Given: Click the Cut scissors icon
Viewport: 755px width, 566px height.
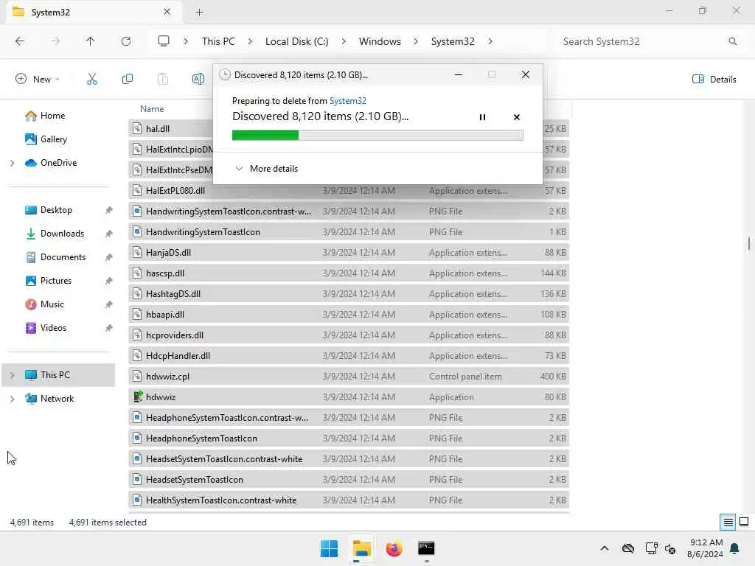Looking at the screenshot, I should click(x=92, y=79).
